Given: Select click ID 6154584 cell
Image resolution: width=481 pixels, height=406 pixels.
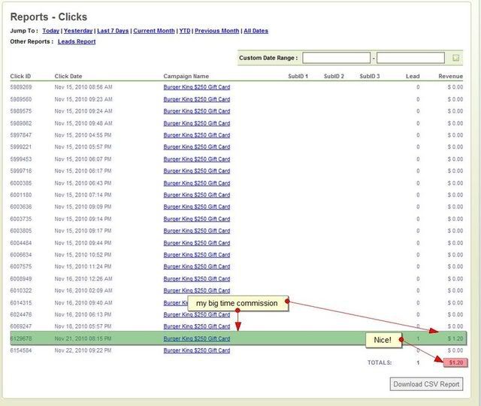Looking at the screenshot, I should 21,350.
